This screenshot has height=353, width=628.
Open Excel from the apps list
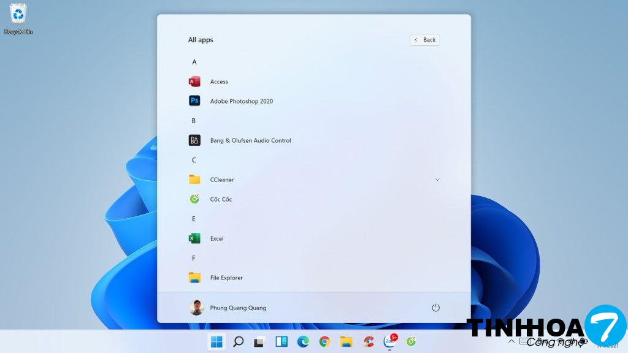(216, 238)
